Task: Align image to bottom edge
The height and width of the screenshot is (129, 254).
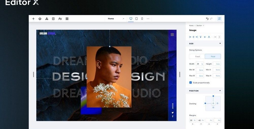Action: (209, 37)
